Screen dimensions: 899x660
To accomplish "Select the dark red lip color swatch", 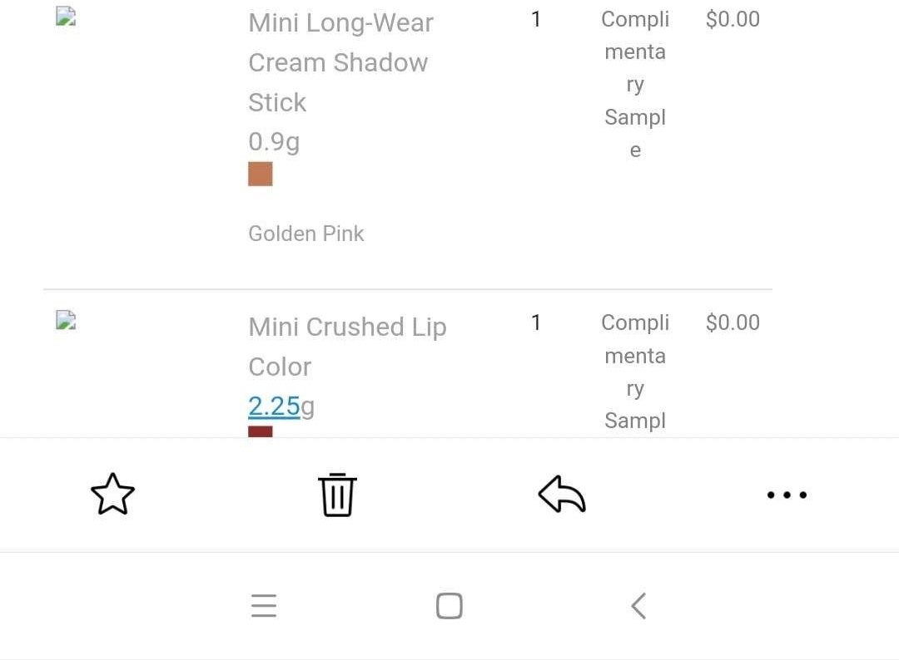I will coord(261,431).
